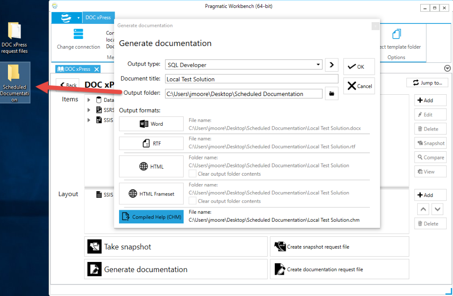Confirm with the OK button
This screenshot has height=296, width=453.
point(358,67)
